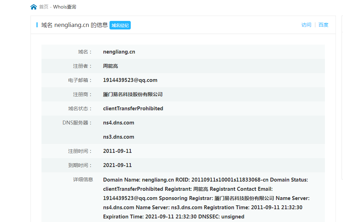Click the registrant name 周能亮

coord(110,66)
